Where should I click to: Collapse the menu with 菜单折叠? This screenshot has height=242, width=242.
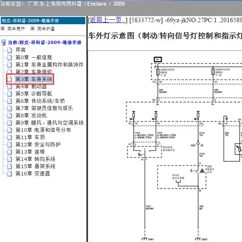[46, 29]
